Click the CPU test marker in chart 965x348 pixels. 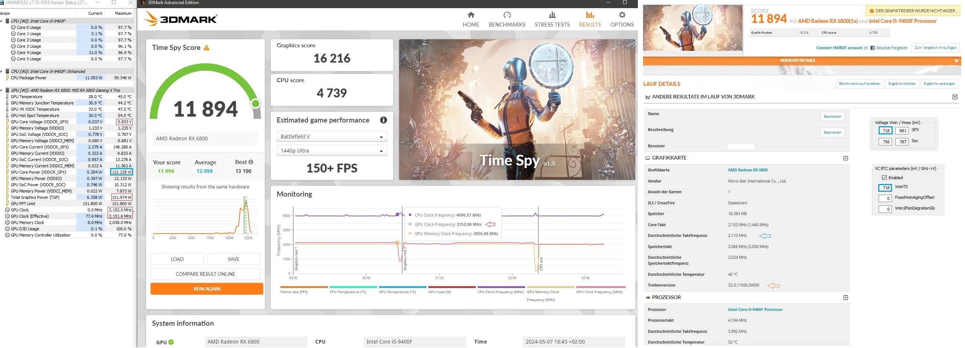click(x=541, y=264)
